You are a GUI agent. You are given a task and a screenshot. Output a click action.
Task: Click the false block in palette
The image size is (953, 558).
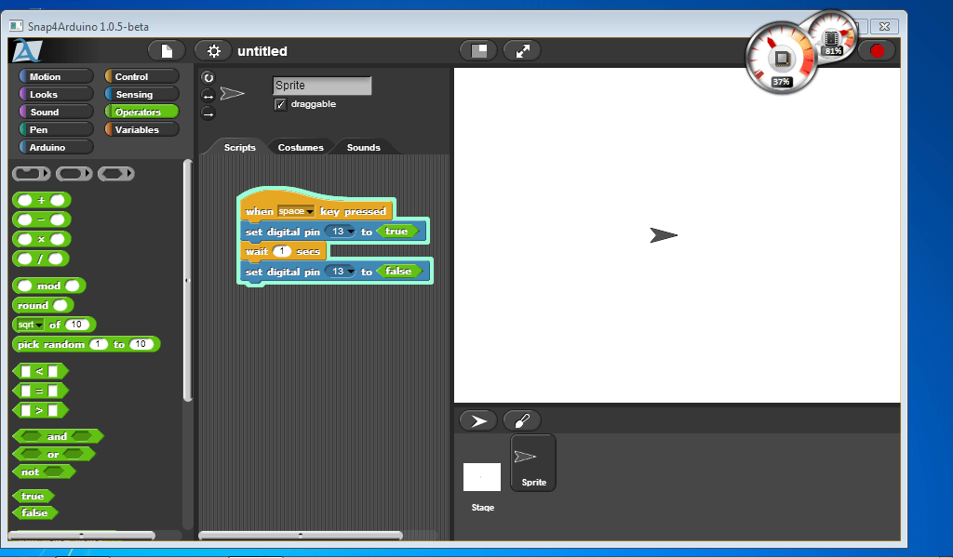tap(34, 512)
